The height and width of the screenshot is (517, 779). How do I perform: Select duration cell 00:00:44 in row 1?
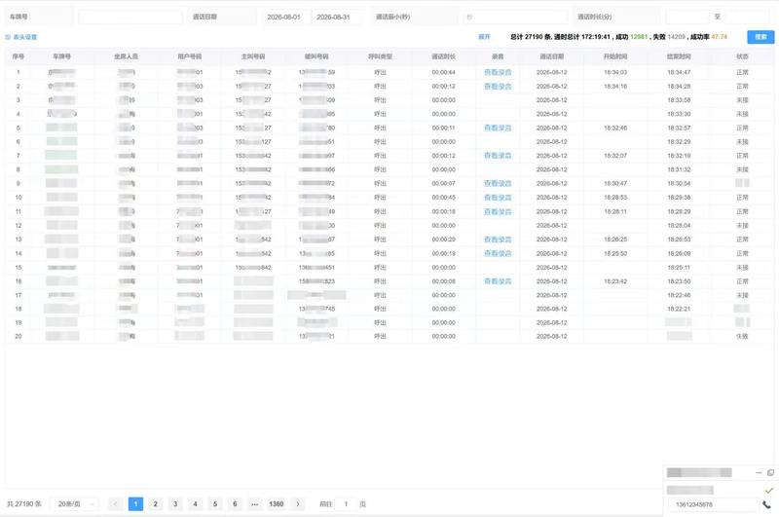(444, 72)
